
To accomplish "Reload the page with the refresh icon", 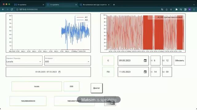I will point(12,9).
